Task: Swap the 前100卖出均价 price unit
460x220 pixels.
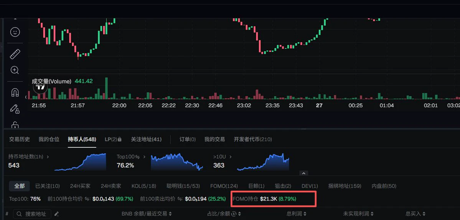Action: (180, 199)
